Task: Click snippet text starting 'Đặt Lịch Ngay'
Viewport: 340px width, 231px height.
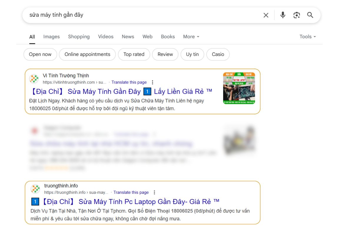Action: [x=117, y=105]
